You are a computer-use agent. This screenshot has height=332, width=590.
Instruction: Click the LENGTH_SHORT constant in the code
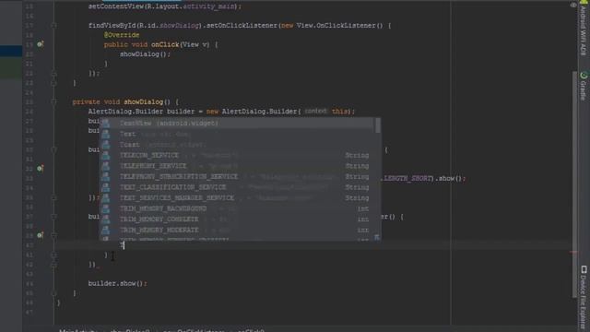[407, 178]
